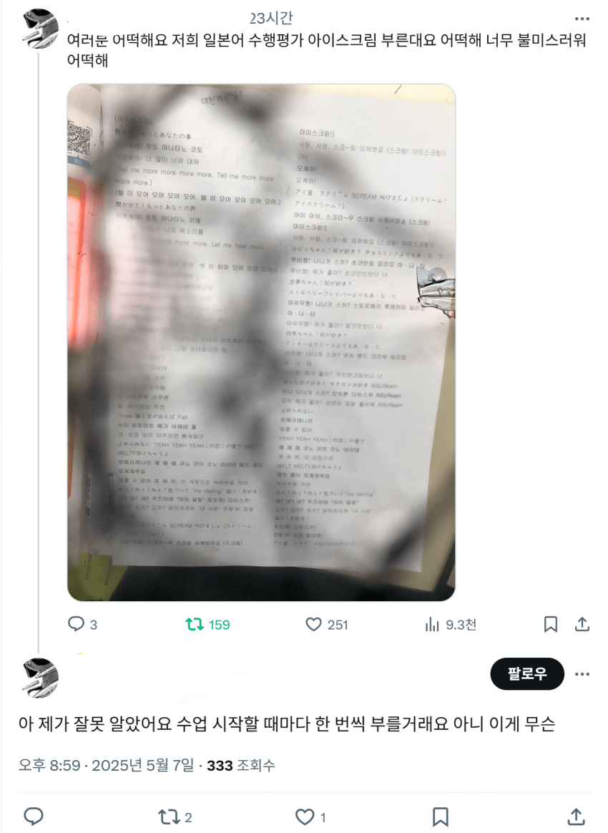Bookmark the bottom reply tweet

(x=440, y=817)
